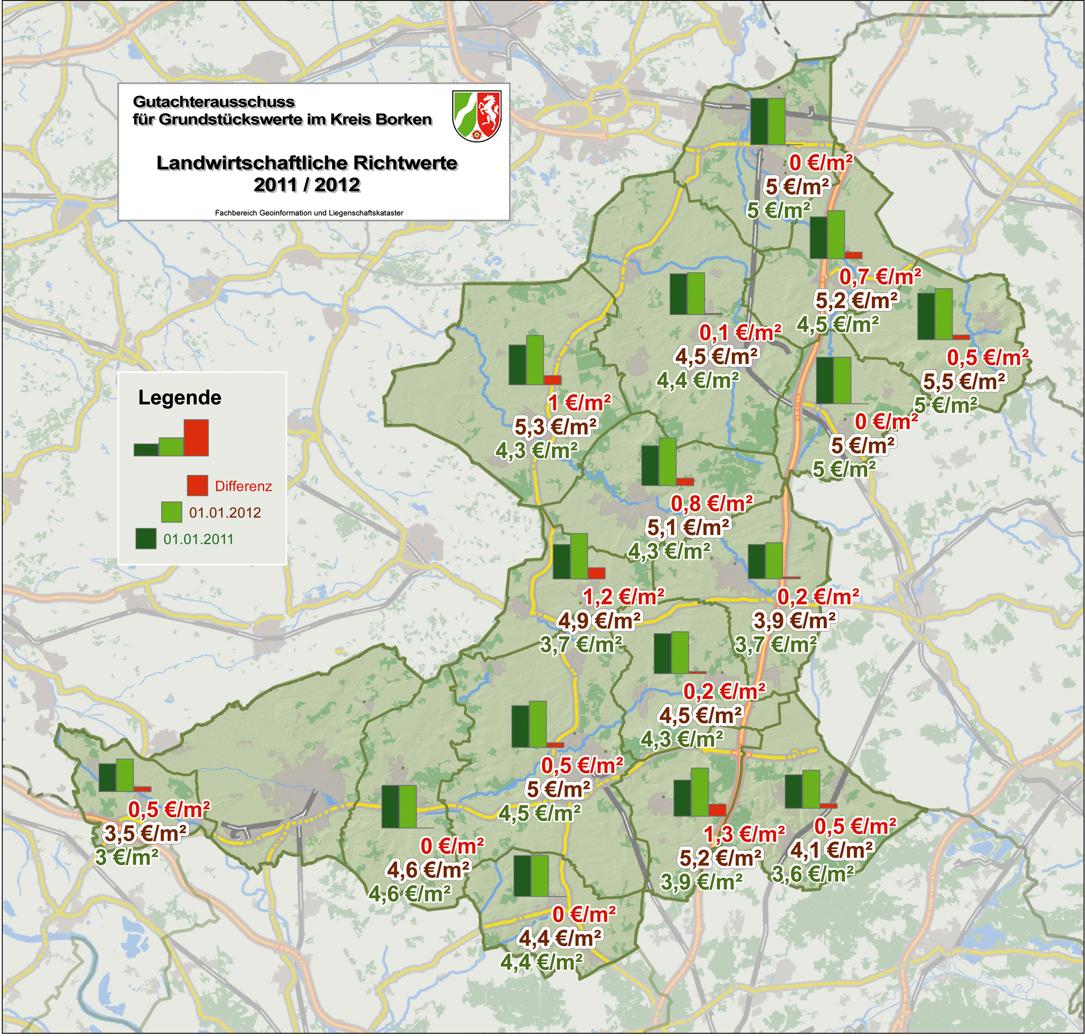Viewport: 1085px width, 1036px height.
Task: Click the red 1,3 €/m² difference label
Action: (x=744, y=833)
